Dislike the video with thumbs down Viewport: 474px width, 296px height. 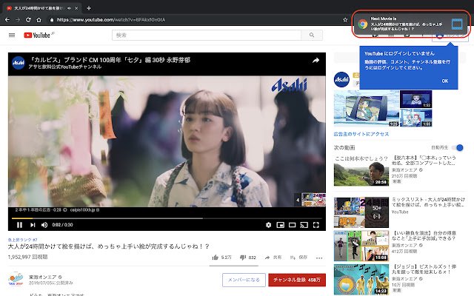pos(243,258)
